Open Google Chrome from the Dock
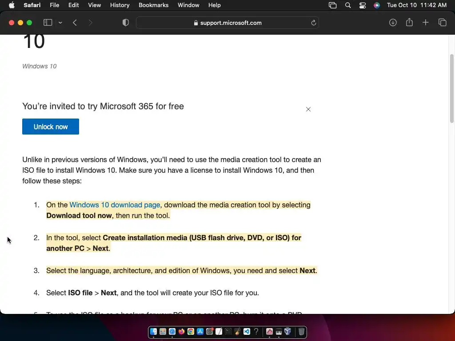This screenshot has height=341, width=455. click(191, 331)
